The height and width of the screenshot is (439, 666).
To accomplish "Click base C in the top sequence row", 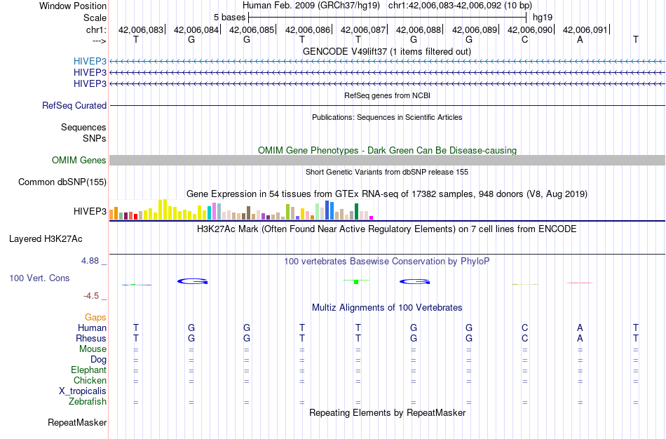I will click(524, 39).
